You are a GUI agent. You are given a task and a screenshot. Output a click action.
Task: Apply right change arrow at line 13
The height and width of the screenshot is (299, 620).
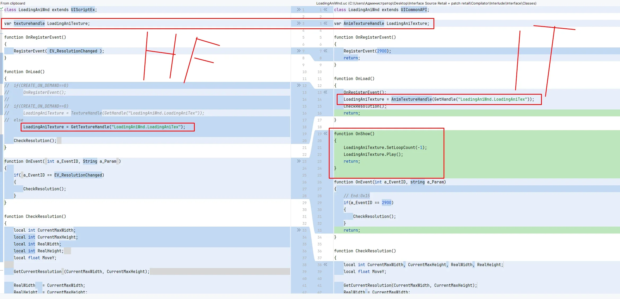(x=325, y=92)
